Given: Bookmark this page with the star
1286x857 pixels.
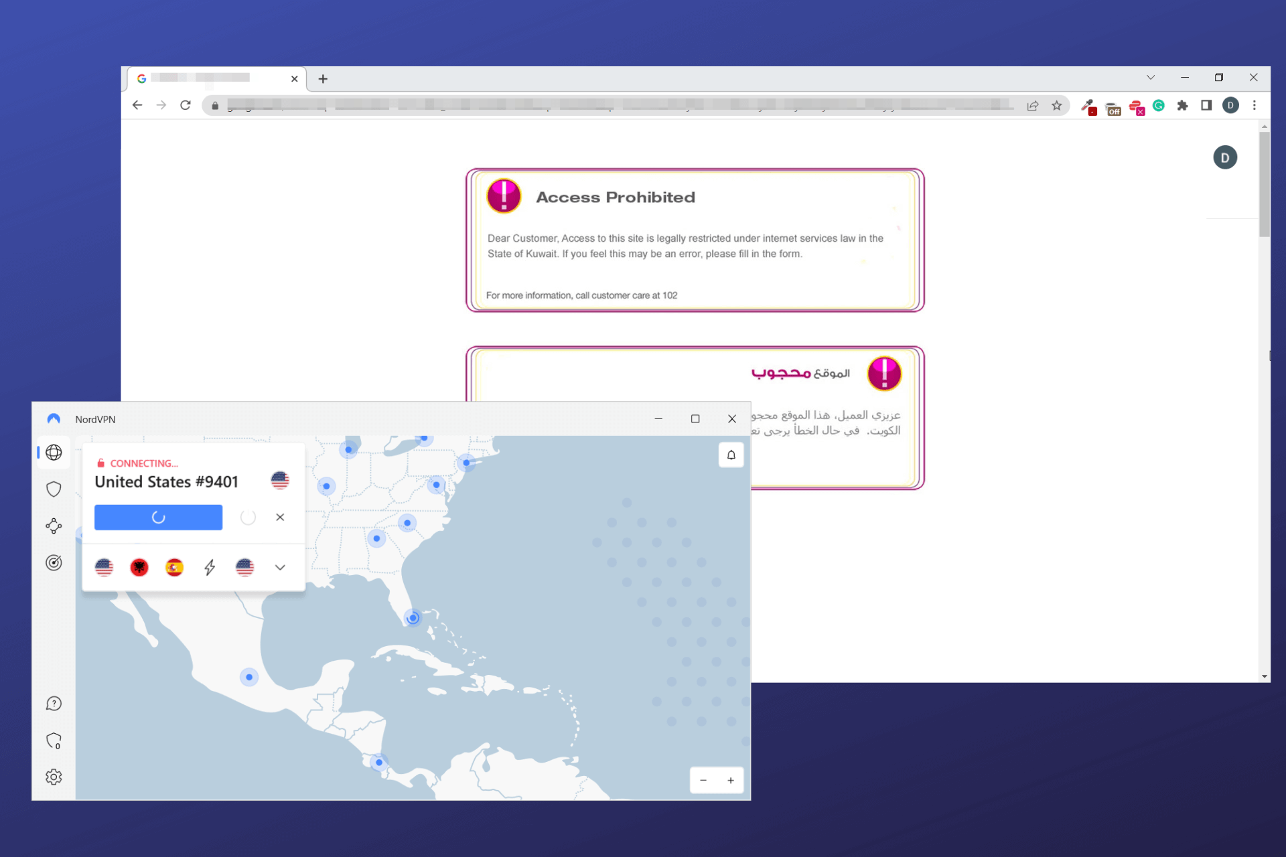Looking at the screenshot, I should [x=1057, y=105].
